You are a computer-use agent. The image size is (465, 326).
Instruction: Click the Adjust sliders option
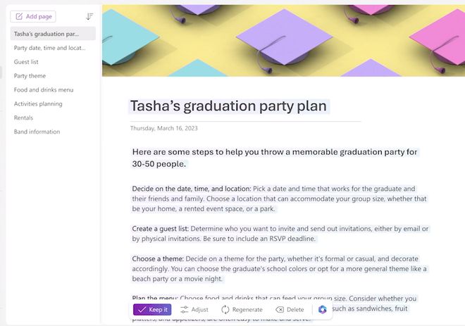[194, 309]
